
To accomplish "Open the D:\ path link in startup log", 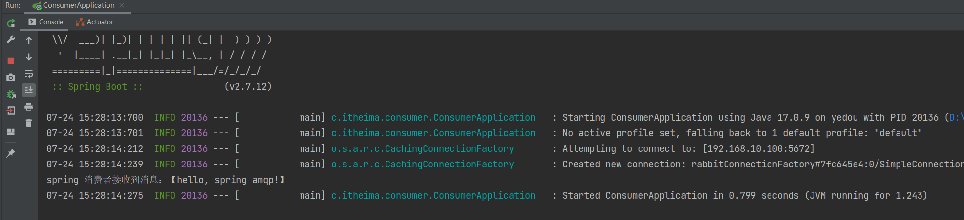I will (956, 117).
